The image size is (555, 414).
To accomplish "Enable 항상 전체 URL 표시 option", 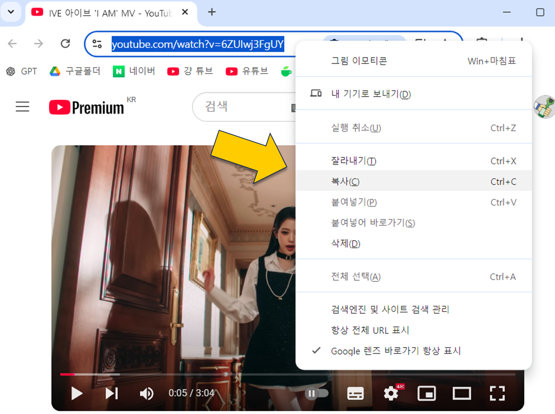I will (414, 330).
